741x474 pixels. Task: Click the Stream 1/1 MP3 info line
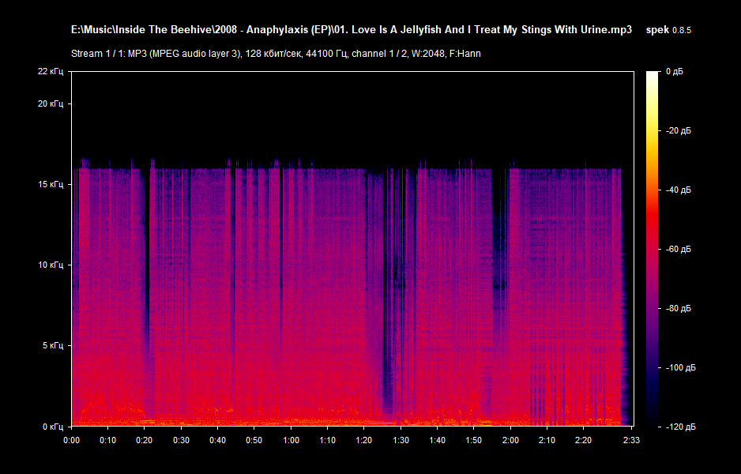(276, 54)
